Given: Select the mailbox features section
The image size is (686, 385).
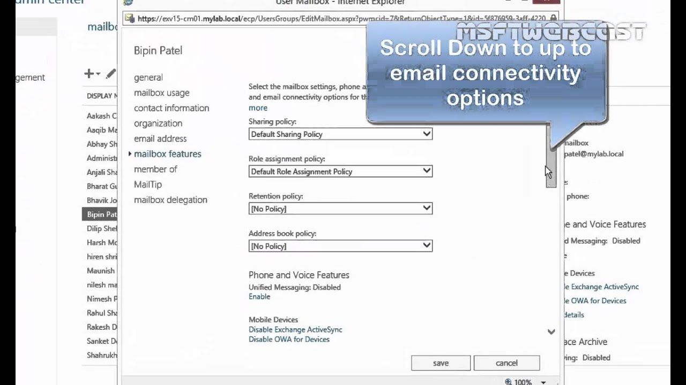Looking at the screenshot, I should pos(168,154).
